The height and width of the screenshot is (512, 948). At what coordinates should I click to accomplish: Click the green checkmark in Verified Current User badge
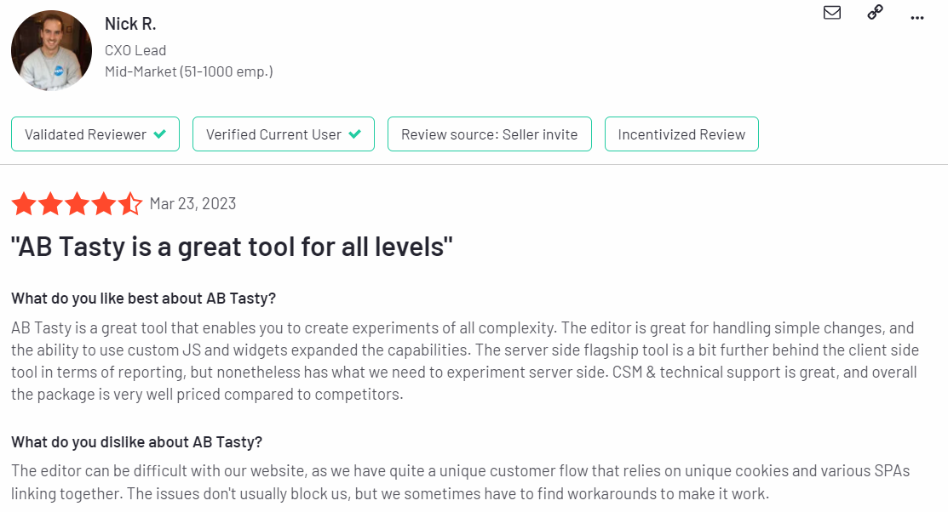(355, 134)
